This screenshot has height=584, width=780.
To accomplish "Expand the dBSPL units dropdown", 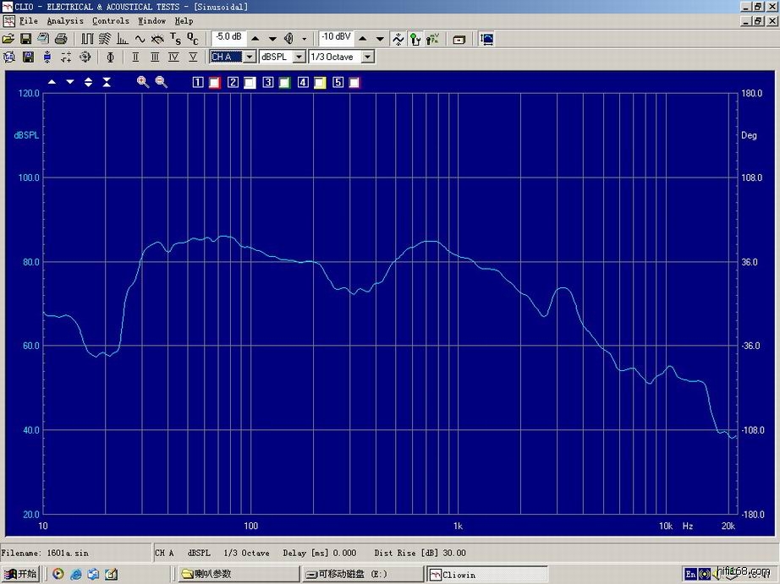I will (299, 57).
